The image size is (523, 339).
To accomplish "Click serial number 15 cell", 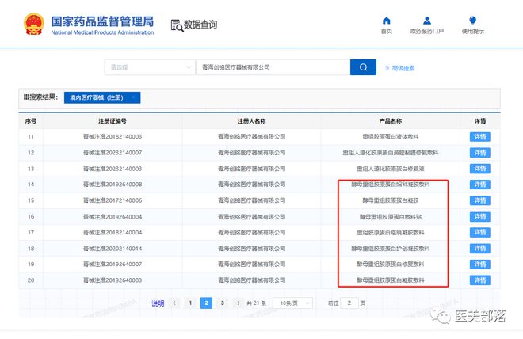I will point(31,200).
